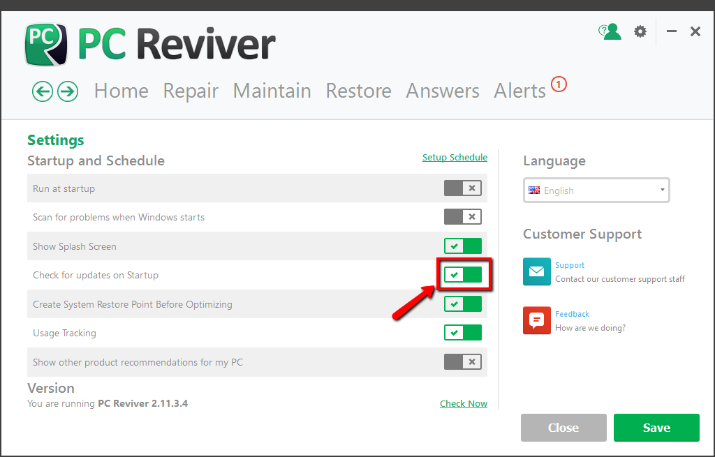Click the green Save button
Screen dimensions: 715x457
[x=656, y=428]
